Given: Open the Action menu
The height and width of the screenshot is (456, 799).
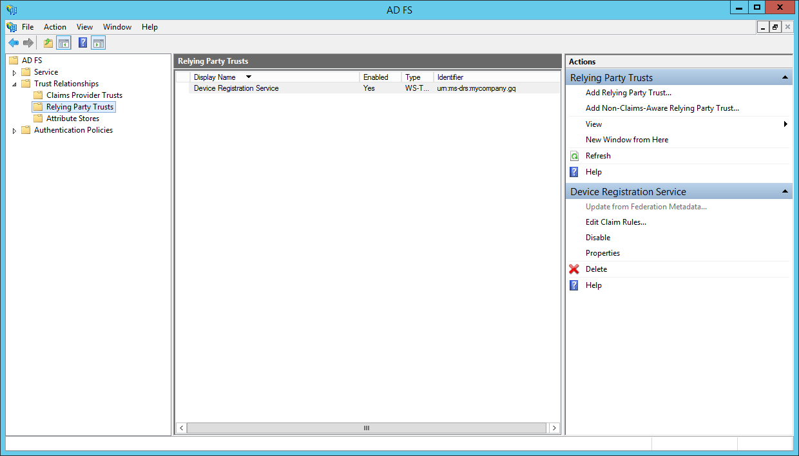Looking at the screenshot, I should point(55,27).
